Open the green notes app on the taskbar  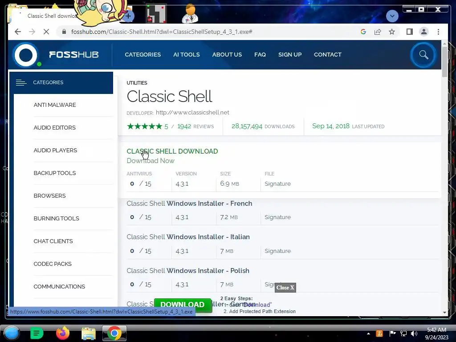coord(37,333)
